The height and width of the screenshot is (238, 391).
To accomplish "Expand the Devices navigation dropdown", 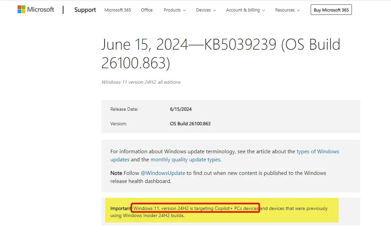I will pos(203,10).
